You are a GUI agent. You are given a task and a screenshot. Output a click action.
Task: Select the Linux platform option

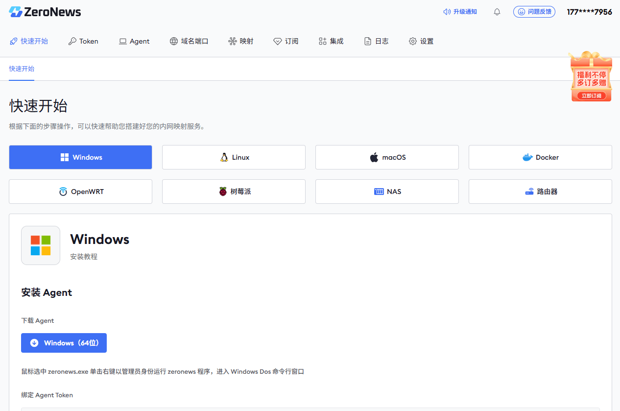pos(234,157)
